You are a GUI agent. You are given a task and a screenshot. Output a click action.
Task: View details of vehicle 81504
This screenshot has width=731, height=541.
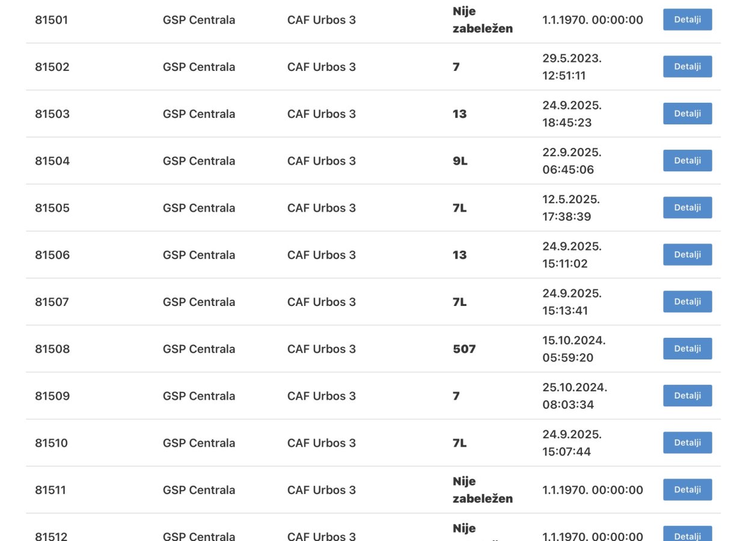(687, 160)
